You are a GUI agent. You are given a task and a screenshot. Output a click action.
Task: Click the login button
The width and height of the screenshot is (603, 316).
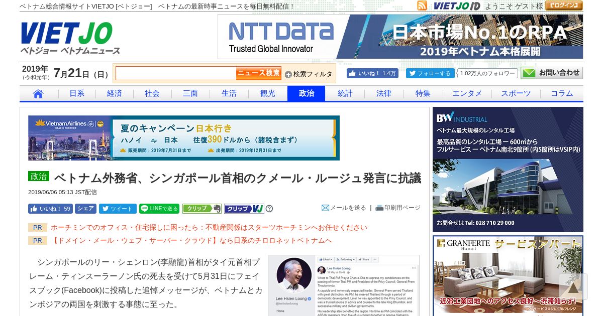pyautogui.click(x=564, y=6)
